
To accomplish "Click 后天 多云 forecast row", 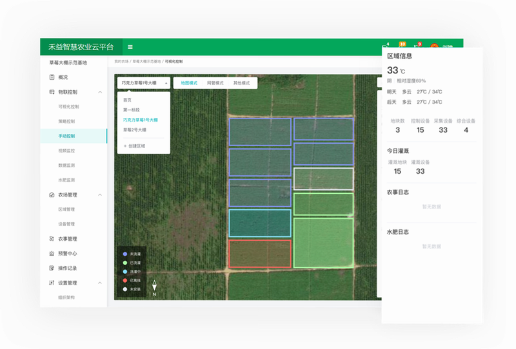I will point(414,102).
